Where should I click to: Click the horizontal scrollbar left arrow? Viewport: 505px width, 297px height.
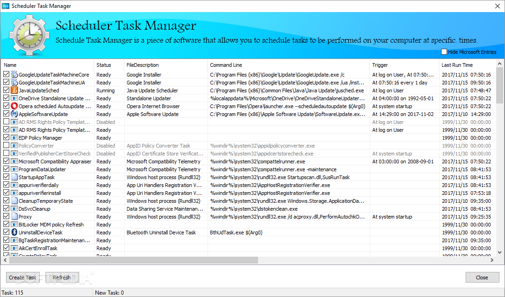click(5, 260)
